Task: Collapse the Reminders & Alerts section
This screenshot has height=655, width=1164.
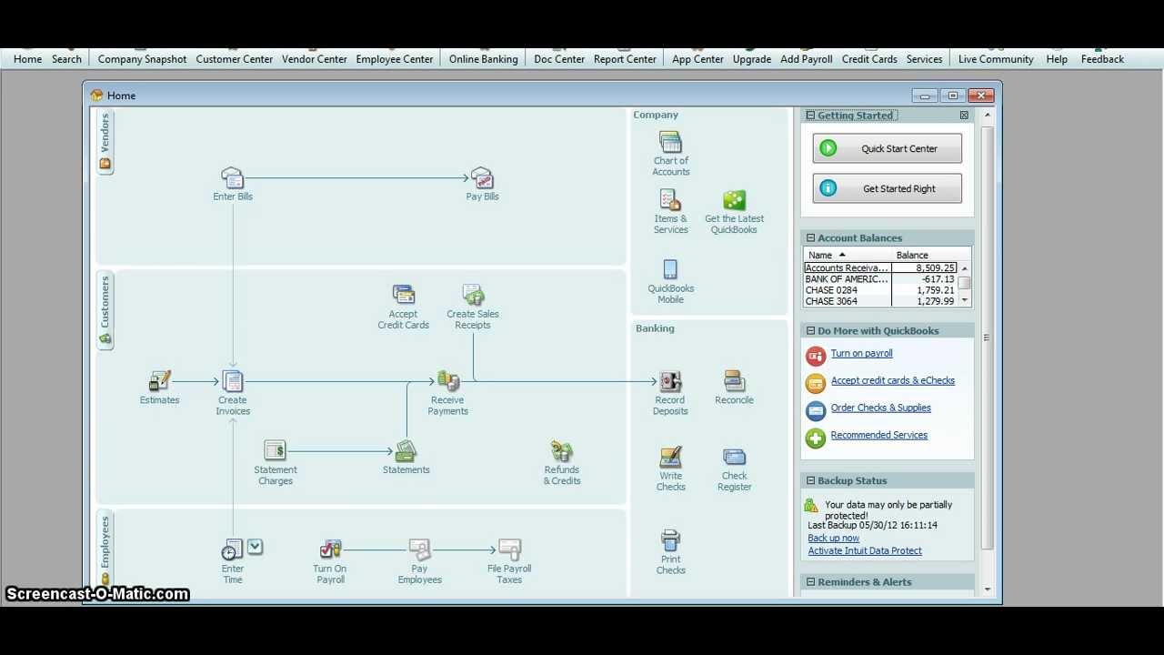Action: coord(810,582)
